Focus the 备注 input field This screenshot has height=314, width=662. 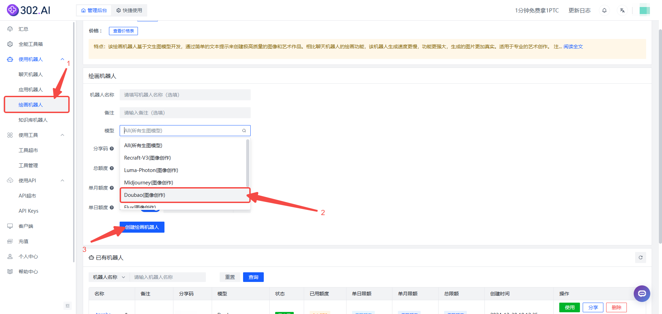(185, 113)
